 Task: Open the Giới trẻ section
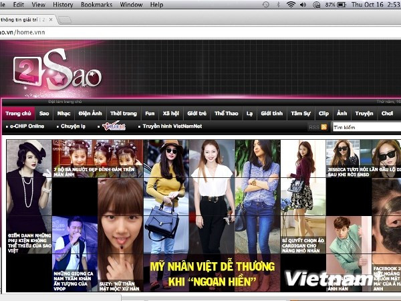(x=196, y=114)
